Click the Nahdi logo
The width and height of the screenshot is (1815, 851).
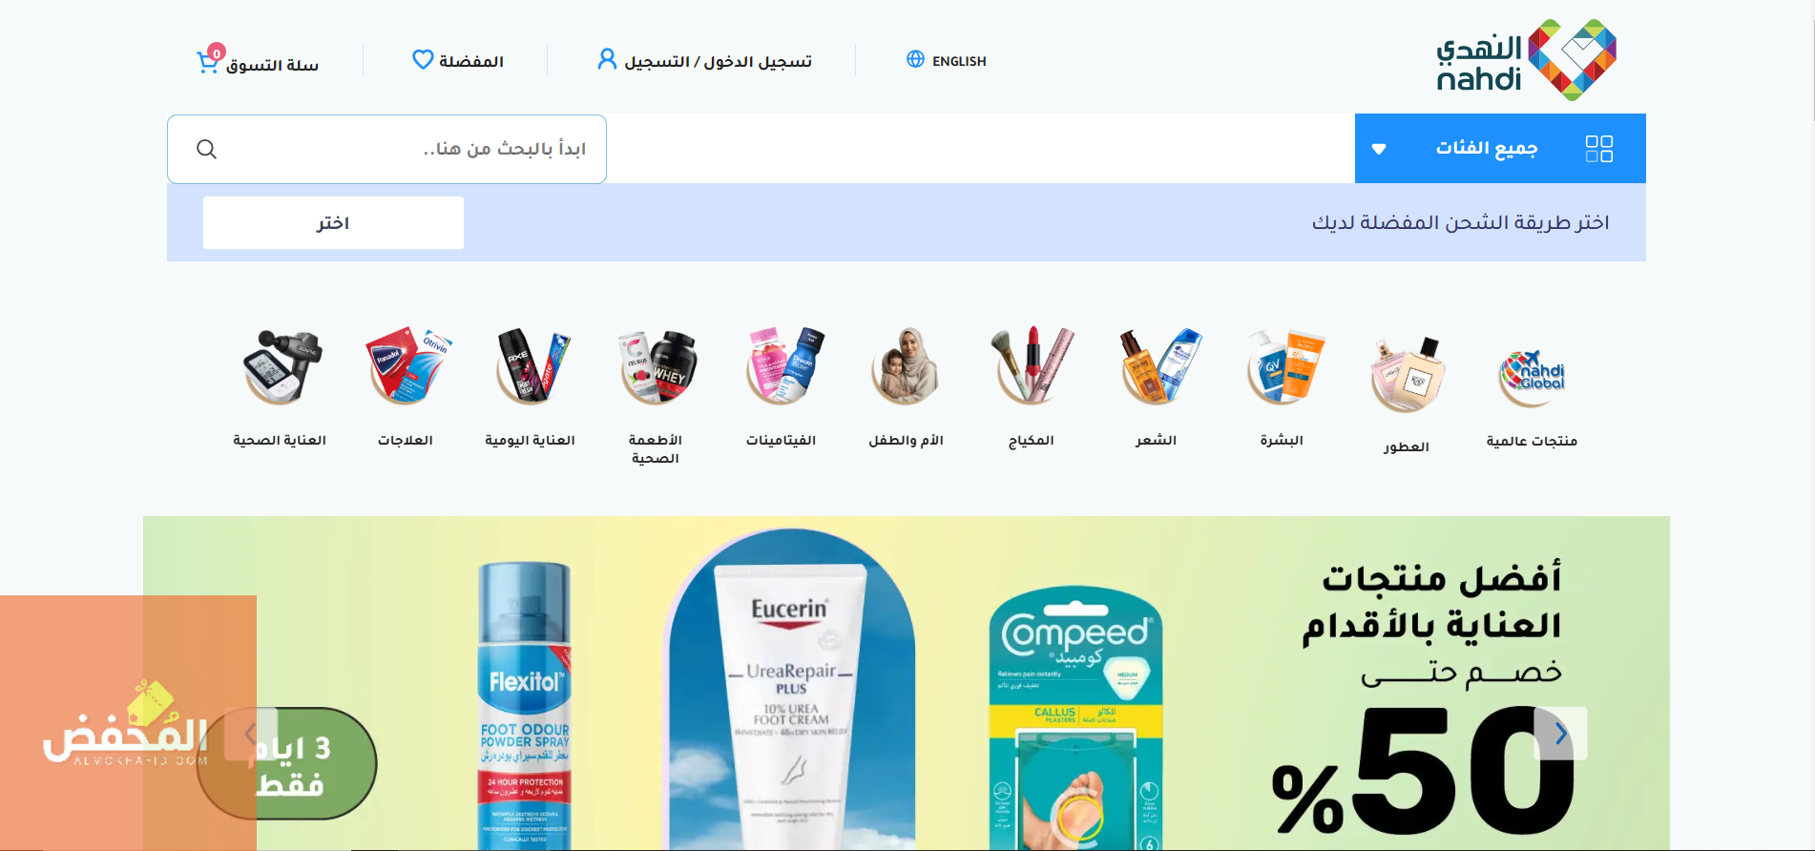(x=1525, y=60)
